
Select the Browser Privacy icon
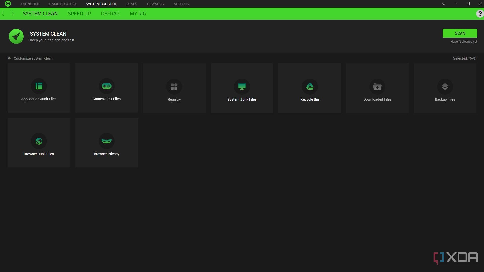pyautogui.click(x=106, y=141)
